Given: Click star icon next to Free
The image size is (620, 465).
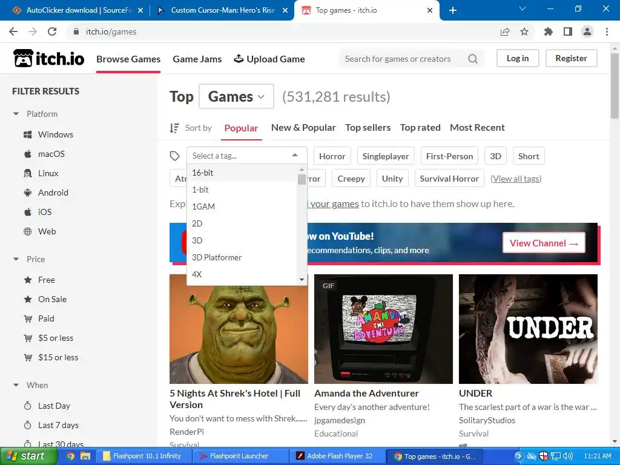Looking at the screenshot, I should pos(28,280).
